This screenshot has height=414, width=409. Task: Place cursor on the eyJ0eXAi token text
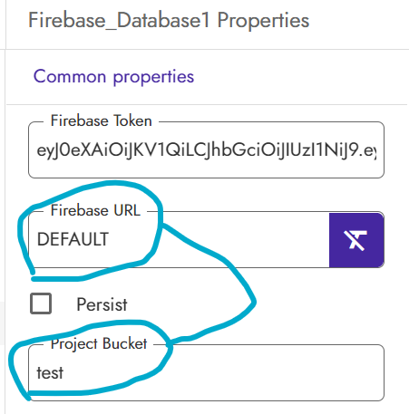(206, 150)
